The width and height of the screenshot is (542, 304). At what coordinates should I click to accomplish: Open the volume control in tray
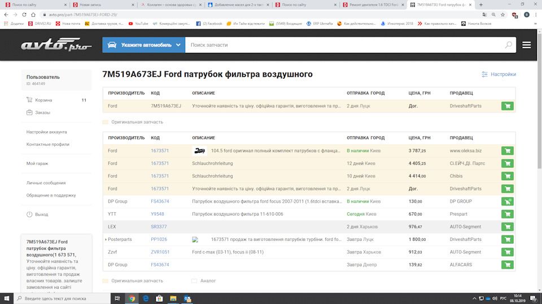coord(495,298)
